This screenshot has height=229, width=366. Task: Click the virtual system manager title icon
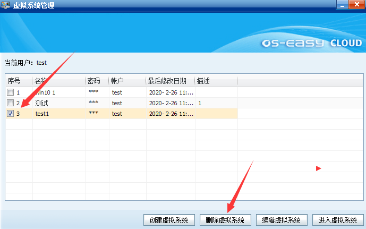click(x=6, y=5)
